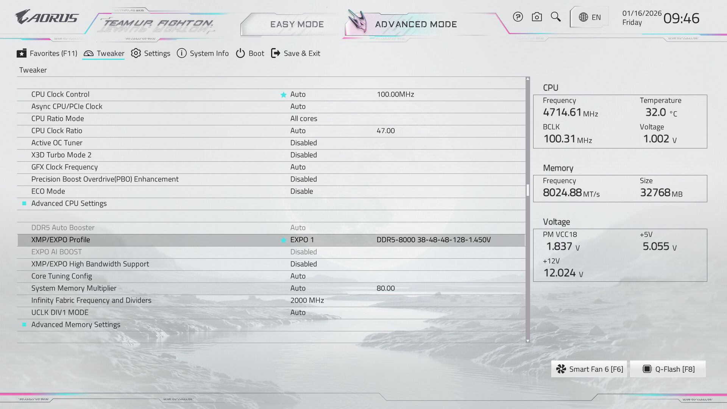Open the Save & Exit tab
This screenshot has height=409, width=727.
pyautogui.click(x=296, y=53)
